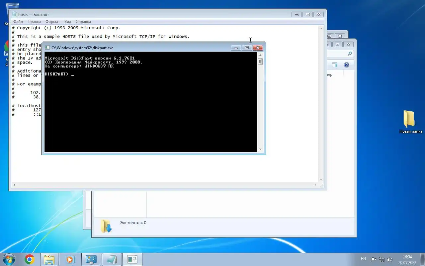425x266 pixels.
Task: Close the diskpart.exe window
Action: tap(258, 48)
